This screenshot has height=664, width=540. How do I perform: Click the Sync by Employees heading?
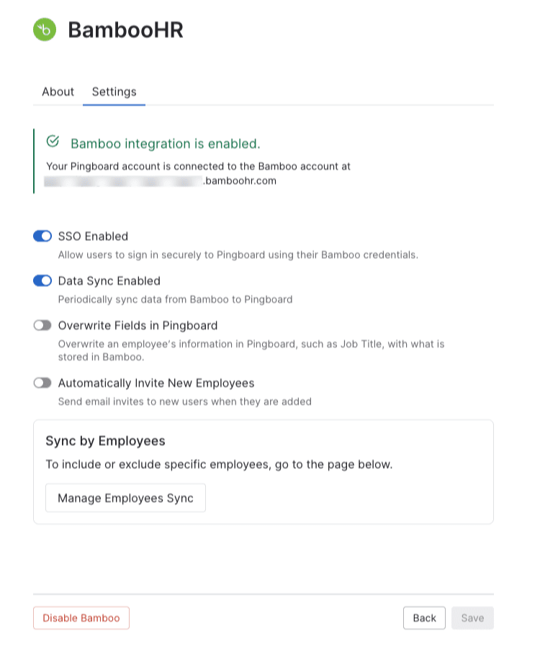coord(105,441)
